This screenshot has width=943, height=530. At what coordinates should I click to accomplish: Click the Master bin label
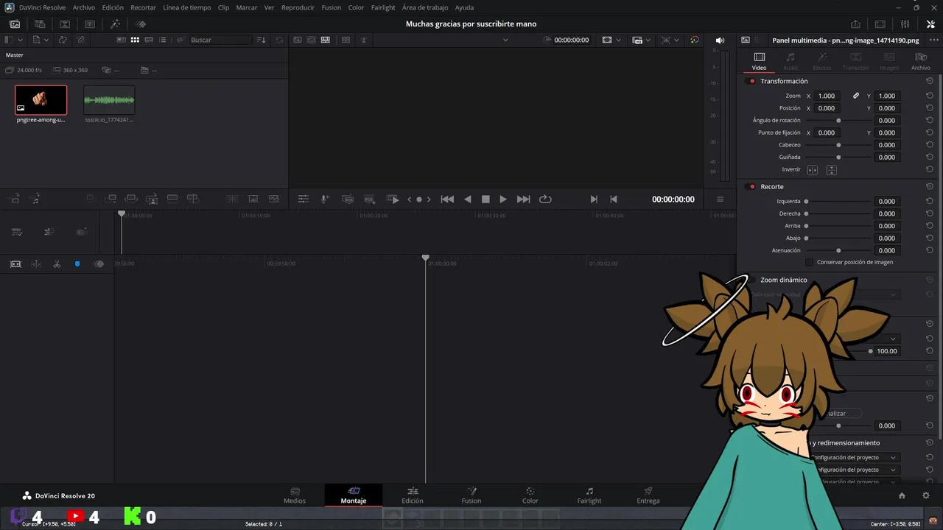[15, 54]
